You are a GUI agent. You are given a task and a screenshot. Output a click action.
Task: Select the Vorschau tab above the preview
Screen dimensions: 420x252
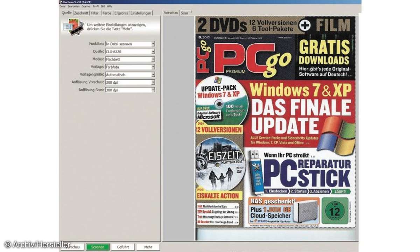click(x=171, y=13)
